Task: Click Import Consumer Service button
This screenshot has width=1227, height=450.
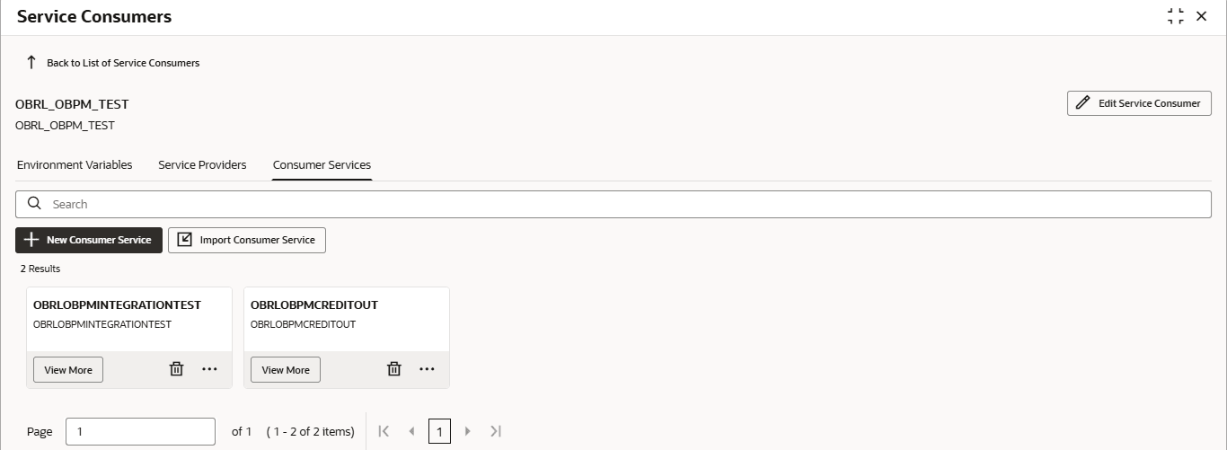Action: click(247, 240)
